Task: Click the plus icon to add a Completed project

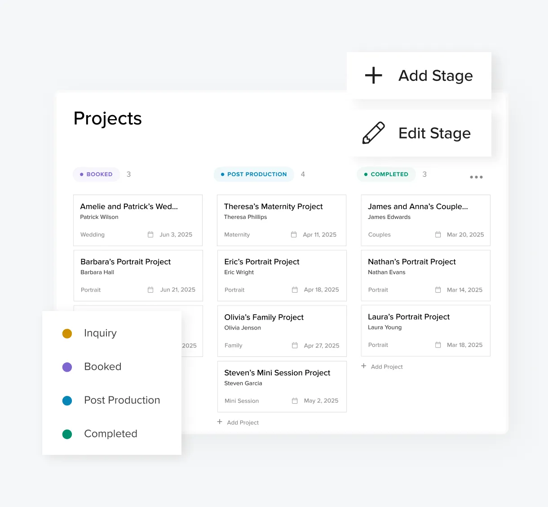Action: pyautogui.click(x=363, y=366)
